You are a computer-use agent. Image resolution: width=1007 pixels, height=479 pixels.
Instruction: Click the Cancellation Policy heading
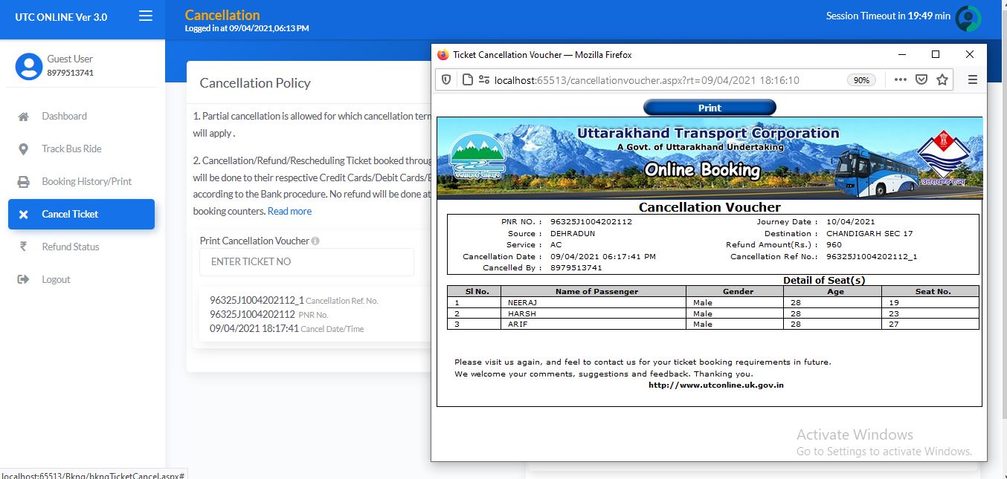pos(255,83)
